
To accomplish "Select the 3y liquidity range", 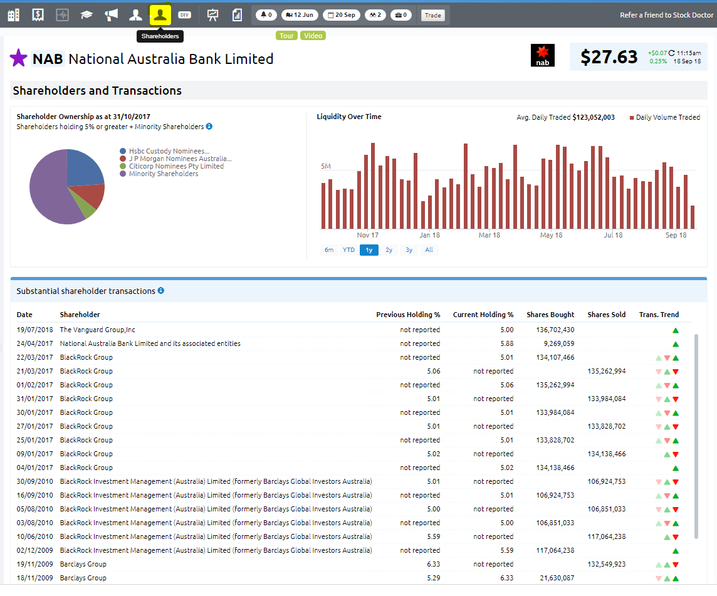I will (409, 250).
